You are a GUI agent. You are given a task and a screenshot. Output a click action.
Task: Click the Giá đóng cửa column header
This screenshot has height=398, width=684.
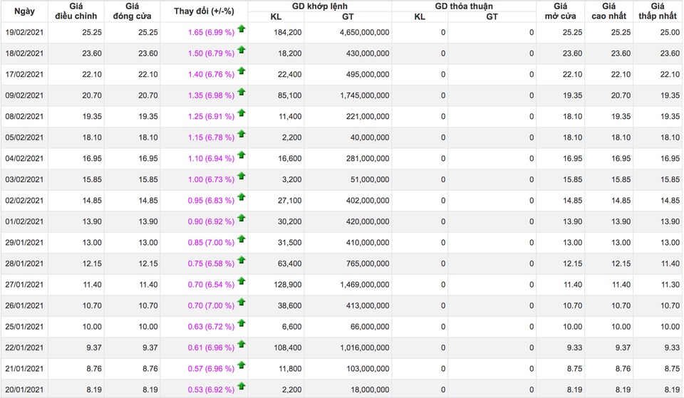click(133, 11)
